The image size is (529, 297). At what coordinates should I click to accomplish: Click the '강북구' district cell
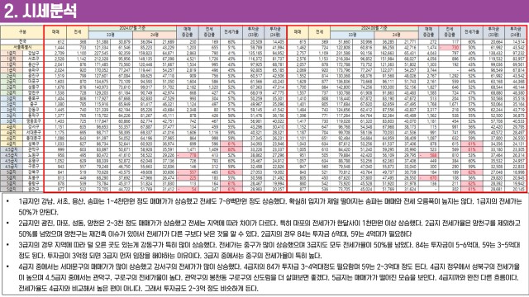33,172
